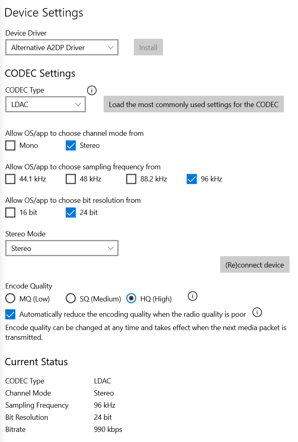The image size is (298, 442).
Task: Select MQ (Low) encode quality
Action: point(10,299)
